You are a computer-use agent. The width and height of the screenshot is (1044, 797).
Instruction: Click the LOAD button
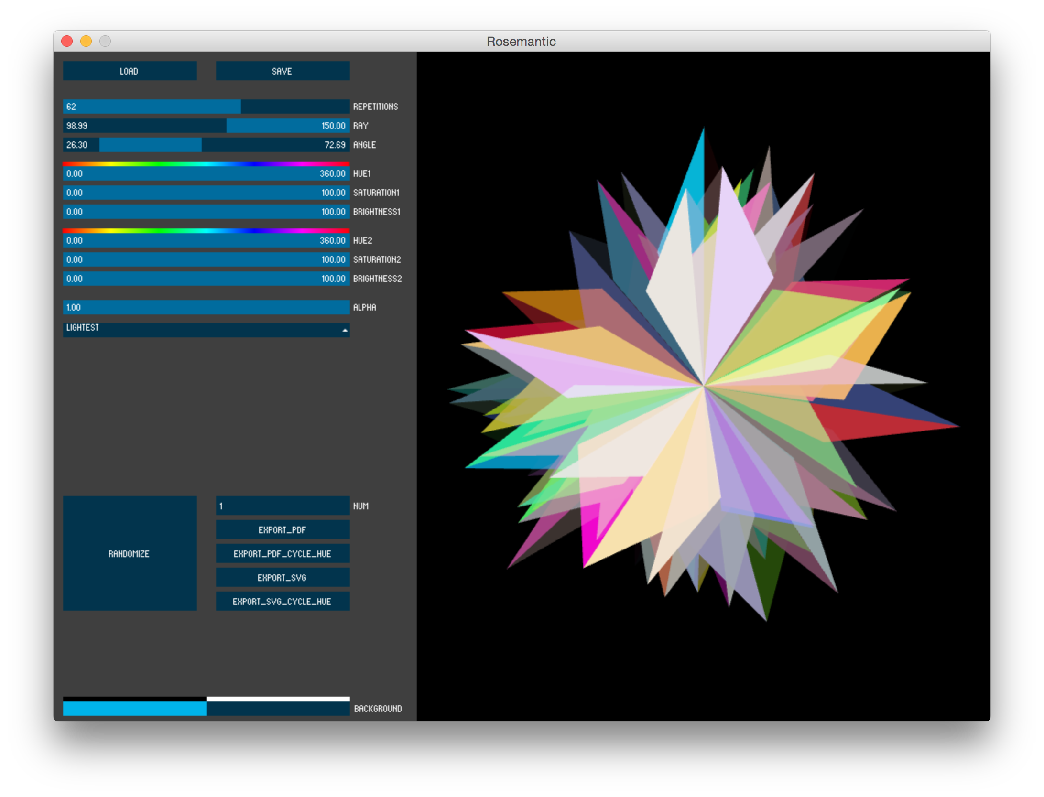pos(130,71)
